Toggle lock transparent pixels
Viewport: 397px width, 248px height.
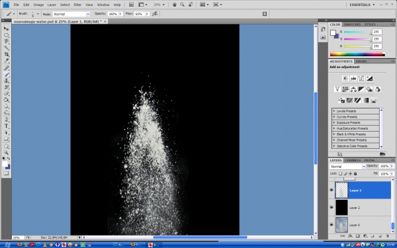coord(340,173)
